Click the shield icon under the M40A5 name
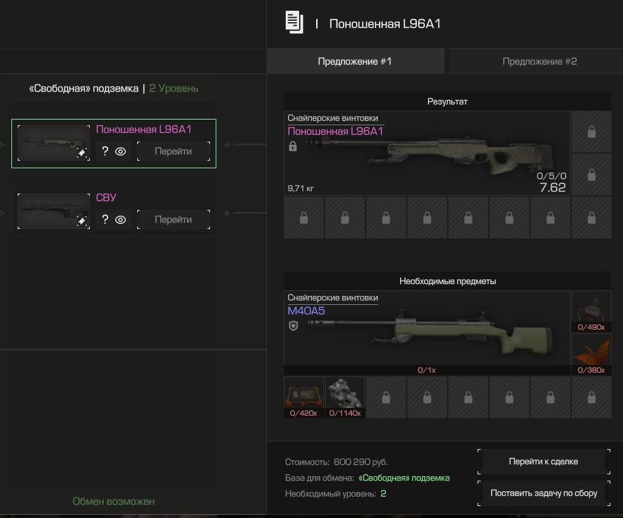 [293, 326]
